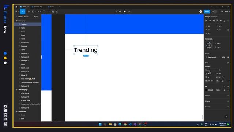Click the Trending text on canvas
This screenshot has width=234, height=132.
pos(86,50)
